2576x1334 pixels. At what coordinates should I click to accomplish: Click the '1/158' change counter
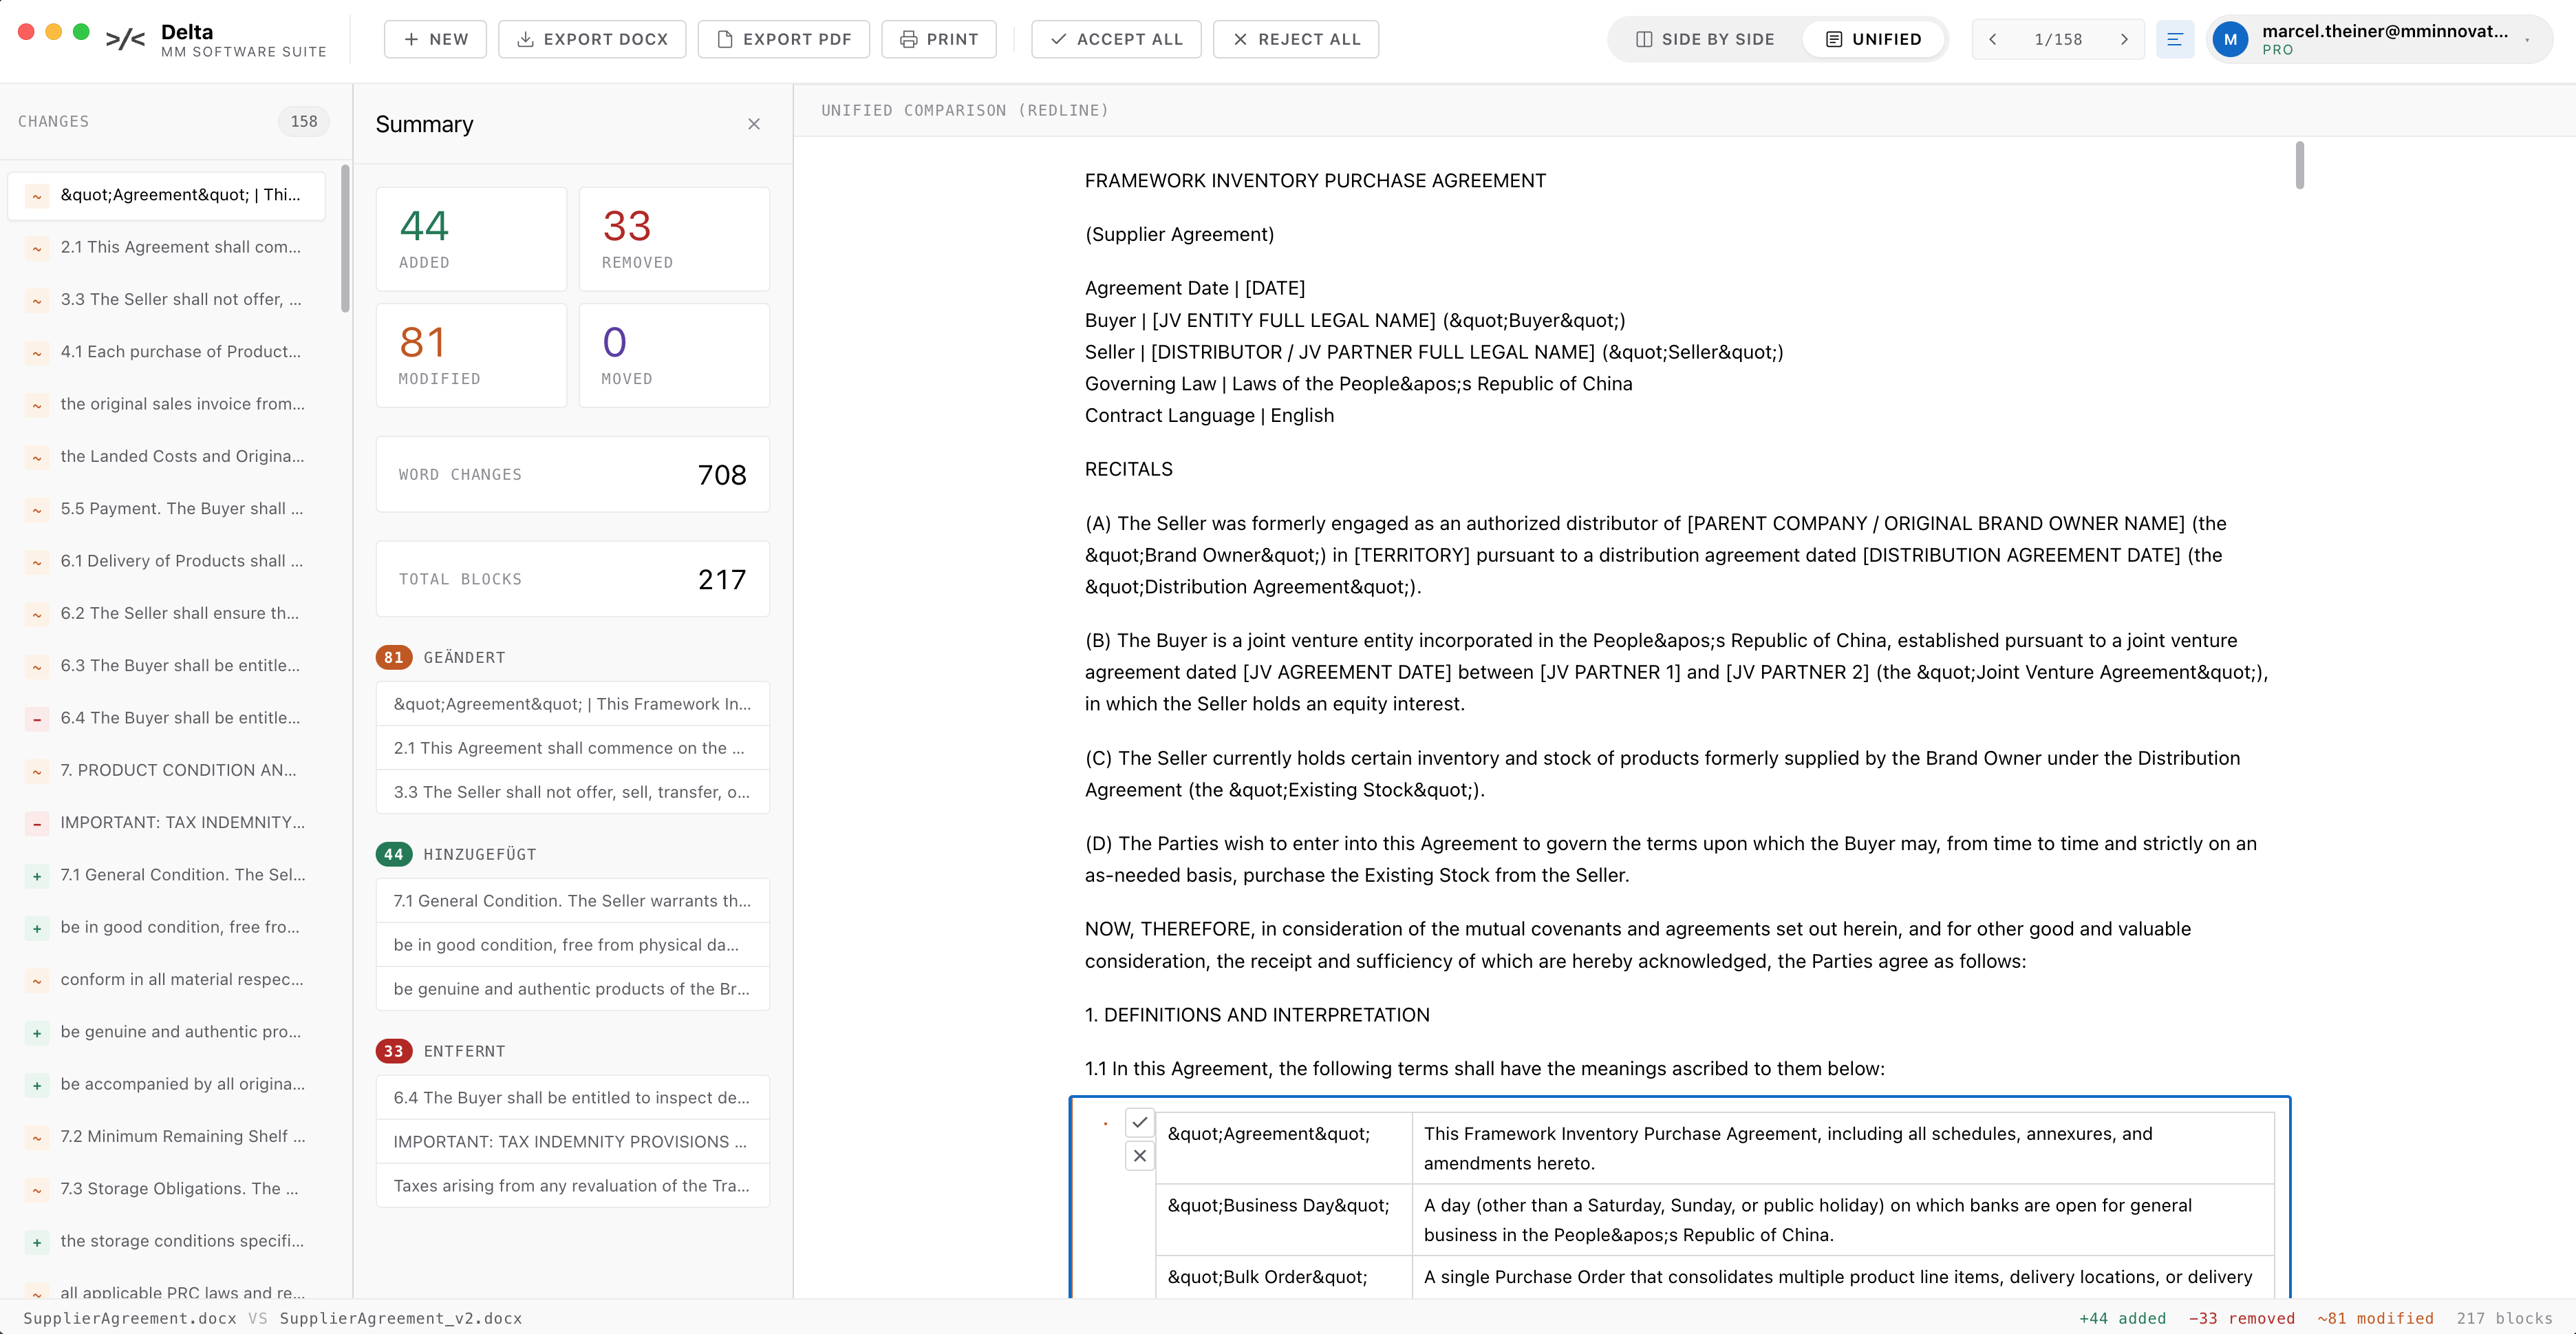coord(2058,39)
